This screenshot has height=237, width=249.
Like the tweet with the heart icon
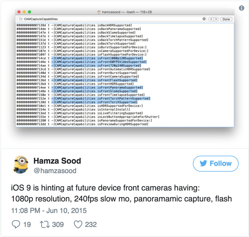point(78,225)
